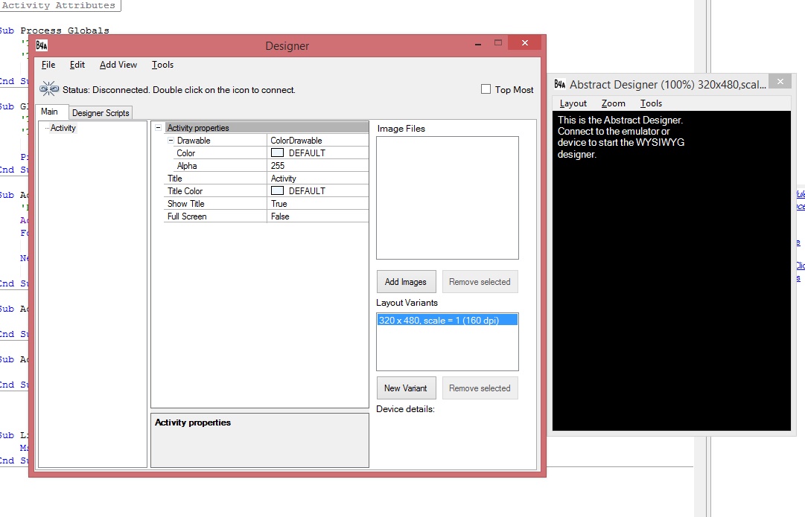Image resolution: width=805 pixels, height=517 pixels.
Task: Minimize the Designer window
Action: (478, 45)
